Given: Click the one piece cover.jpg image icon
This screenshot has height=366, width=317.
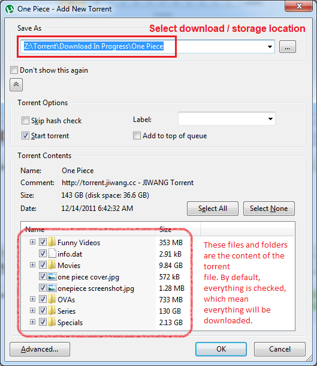Looking at the screenshot, I should pyautogui.click(x=52, y=276).
